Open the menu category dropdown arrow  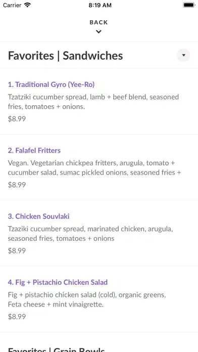183,55
